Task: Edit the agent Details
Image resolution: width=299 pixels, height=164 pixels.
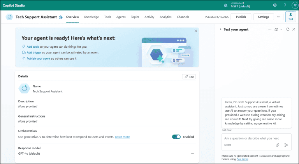Action: 189,77
